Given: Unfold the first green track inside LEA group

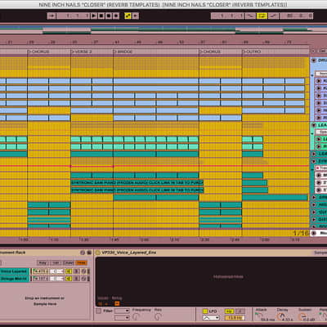Looking at the screenshot, I should click(318, 139).
